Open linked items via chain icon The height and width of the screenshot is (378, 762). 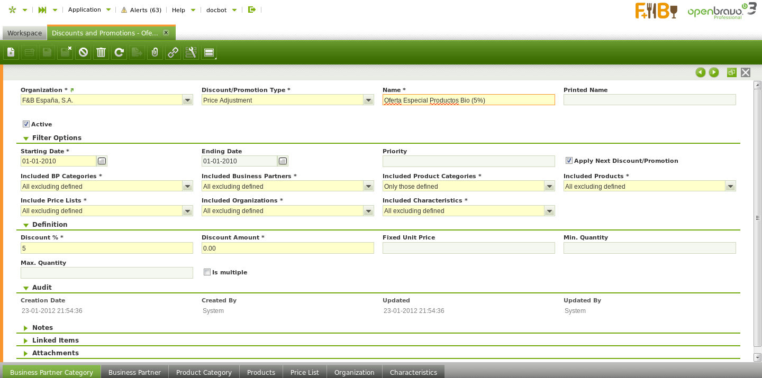[x=173, y=52]
